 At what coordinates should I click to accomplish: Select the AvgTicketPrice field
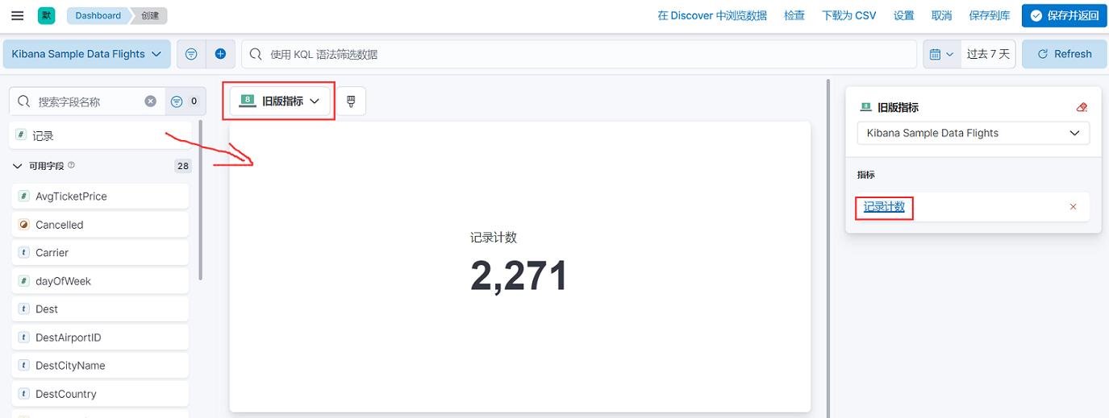[100, 196]
